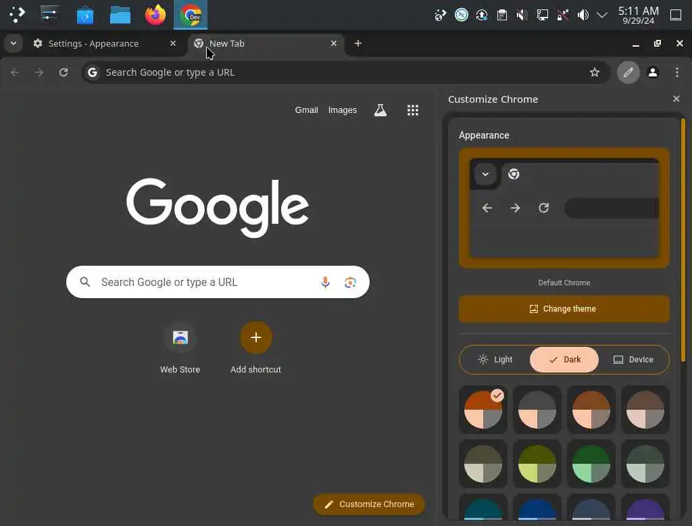Choose the bright green color swatch

tap(591, 464)
